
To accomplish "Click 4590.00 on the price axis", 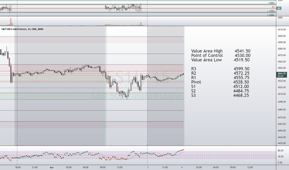I will pos(282,42).
